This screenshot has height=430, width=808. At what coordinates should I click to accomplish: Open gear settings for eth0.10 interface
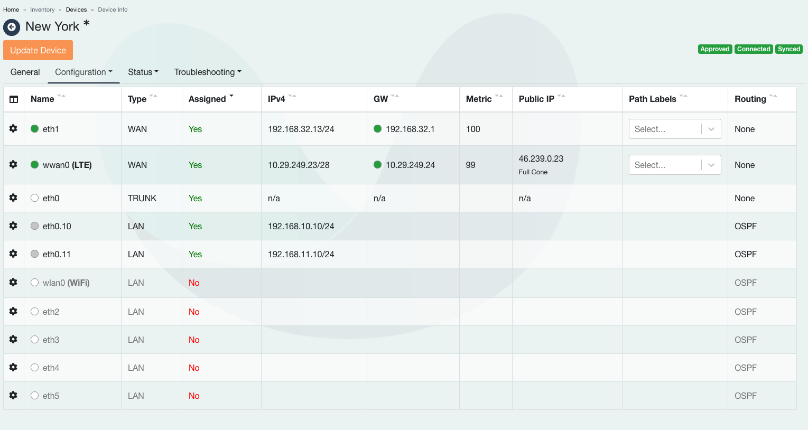[x=13, y=226]
